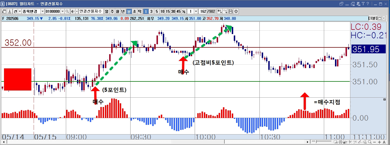The width and height of the screenshot is (390, 145).
Task: Click the HC:-0.21 label
Action: 368,35
